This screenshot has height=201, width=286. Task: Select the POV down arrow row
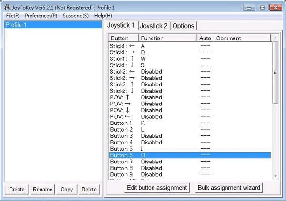190,110
